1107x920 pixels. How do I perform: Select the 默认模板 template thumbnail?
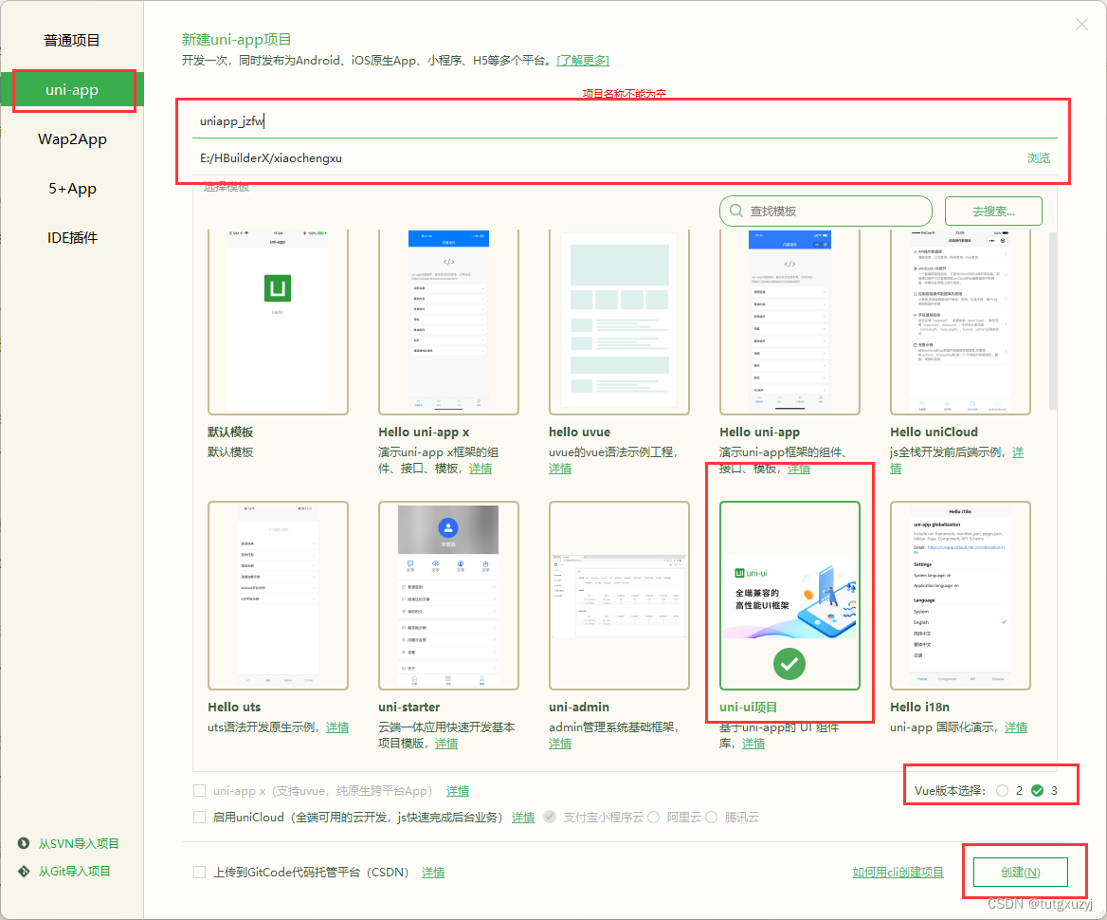[278, 321]
